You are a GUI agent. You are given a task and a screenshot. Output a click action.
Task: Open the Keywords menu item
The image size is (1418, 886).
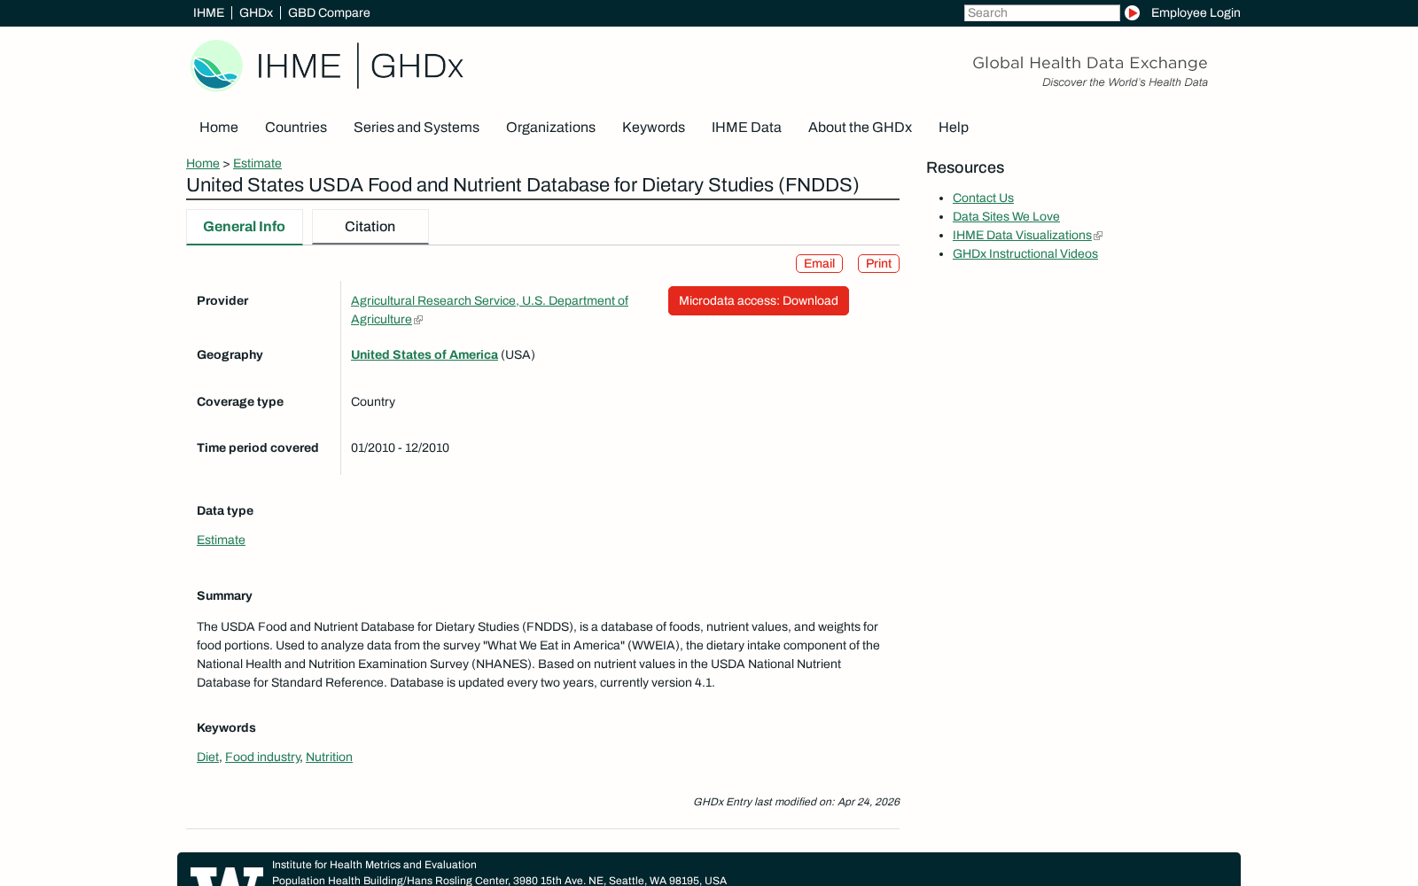pyautogui.click(x=653, y=128)
